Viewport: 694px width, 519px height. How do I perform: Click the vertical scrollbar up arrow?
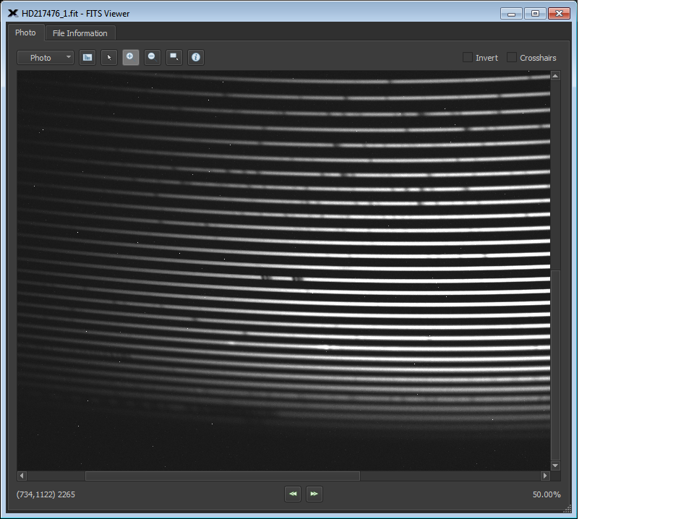coord(555,76)
